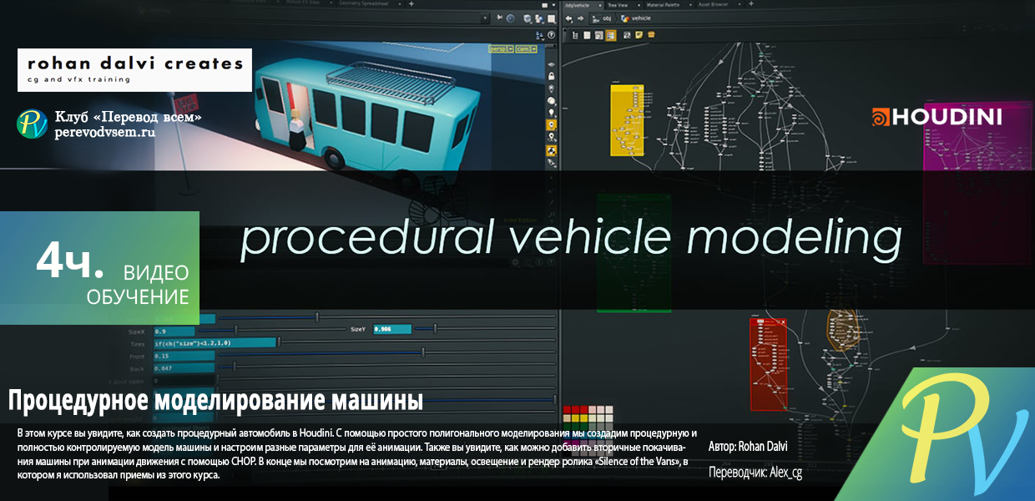Create an orange network box
Image resolution: width=1035 pixels, height=501 pixels.
pos(651,35)
